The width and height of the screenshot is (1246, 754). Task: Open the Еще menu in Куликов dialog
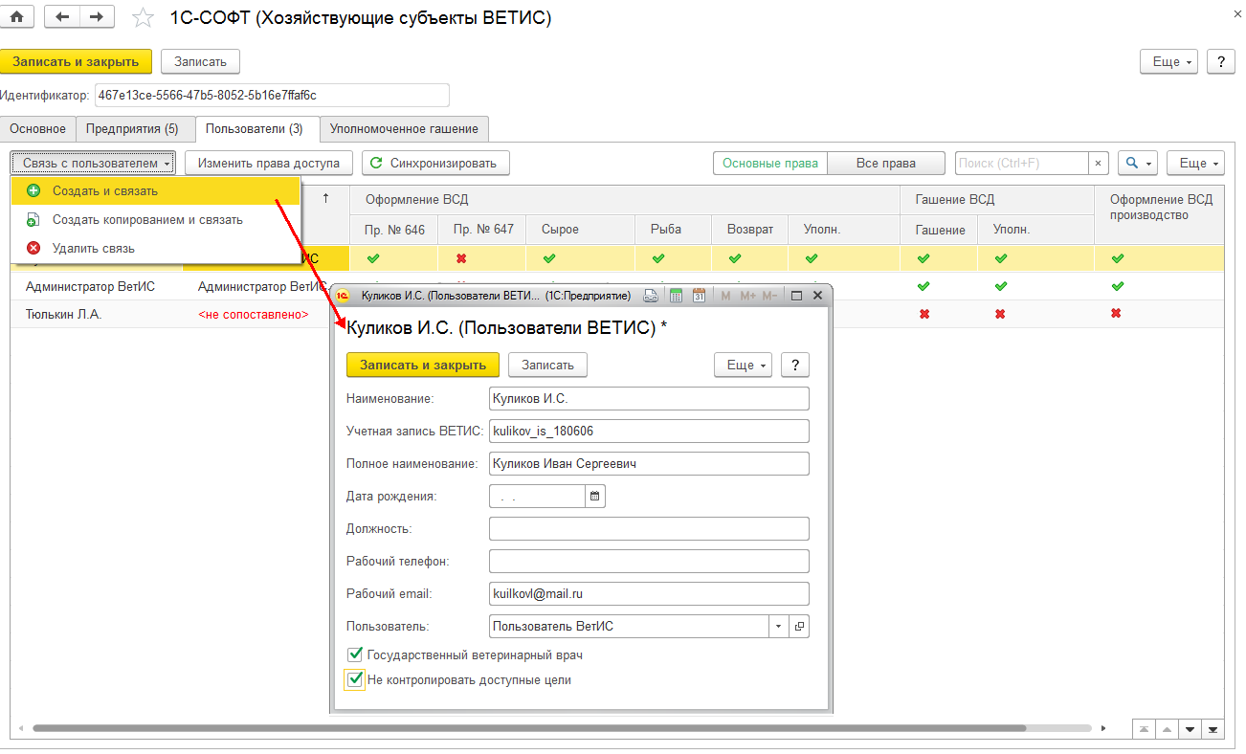(x=744, y=365)
